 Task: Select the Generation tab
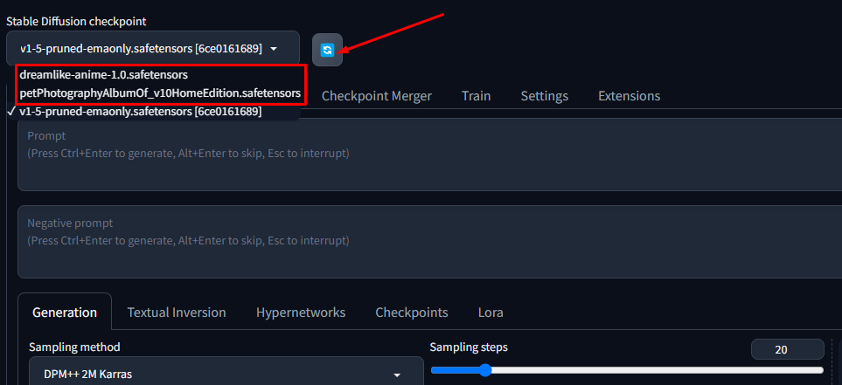pos(65,313)
